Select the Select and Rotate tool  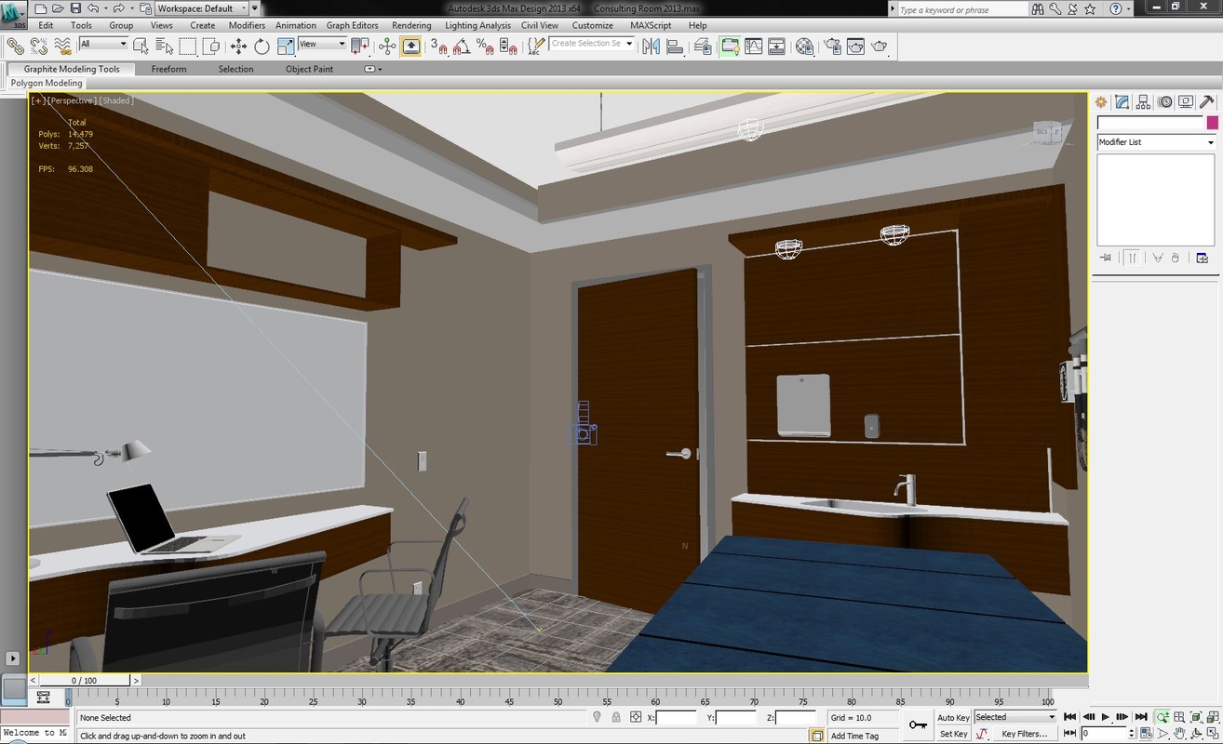262,46
